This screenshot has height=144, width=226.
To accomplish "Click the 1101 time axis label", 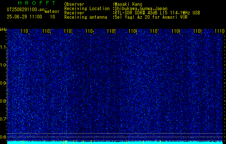I will click(25, 31).
